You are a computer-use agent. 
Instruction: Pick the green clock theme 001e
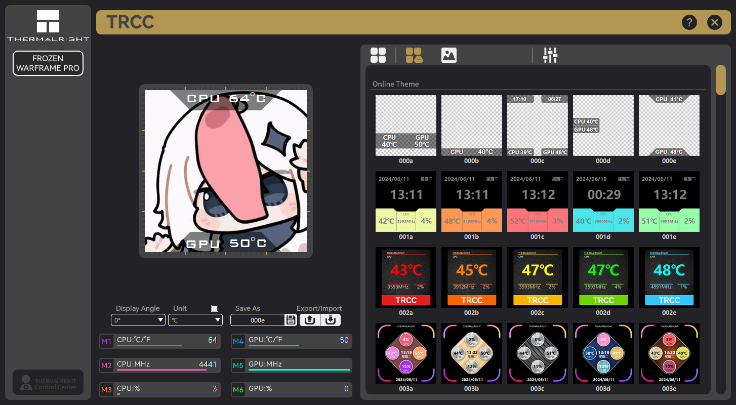coord(669,201)
